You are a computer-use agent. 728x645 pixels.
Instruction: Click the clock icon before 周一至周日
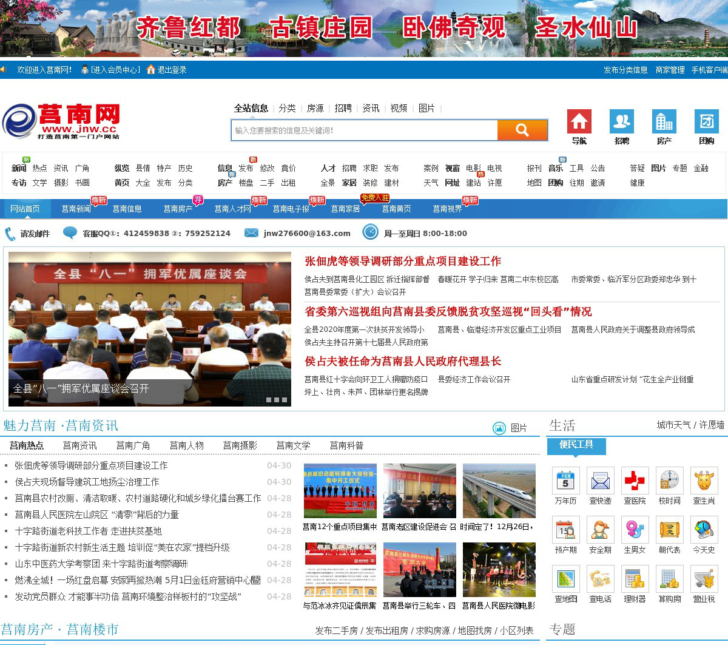pos(370,232)
